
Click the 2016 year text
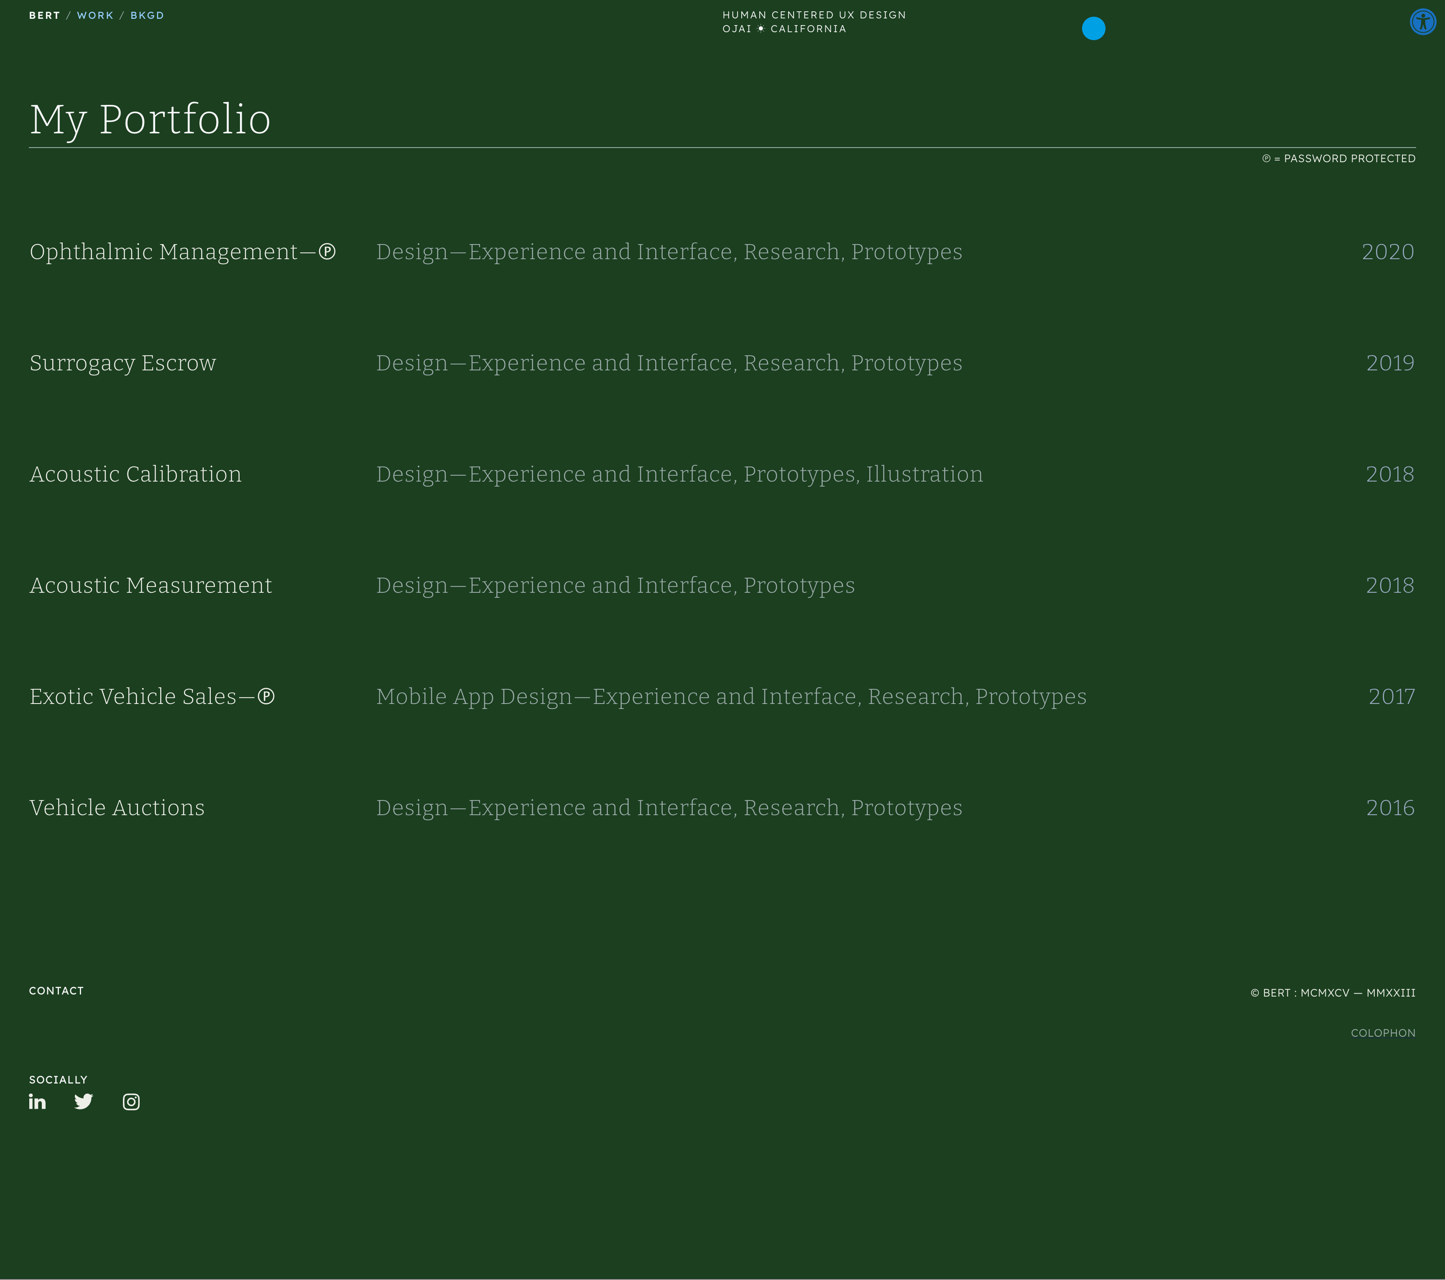[1390, 807]
